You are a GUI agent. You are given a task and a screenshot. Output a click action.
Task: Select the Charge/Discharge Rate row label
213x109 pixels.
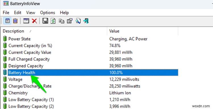30,86
